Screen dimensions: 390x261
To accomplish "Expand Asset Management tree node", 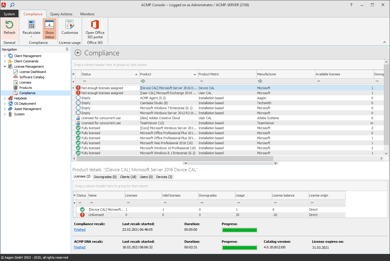I will point(5,109).
